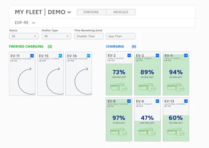Viewport: 209px width, 148px height.
Task: Click the bus icon on EV-2 card
Action: click(119, 87)
